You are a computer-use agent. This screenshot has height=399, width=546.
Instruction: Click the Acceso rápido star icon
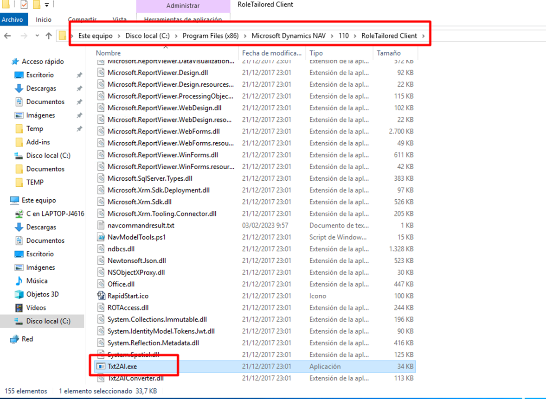(x=15, y=62)
